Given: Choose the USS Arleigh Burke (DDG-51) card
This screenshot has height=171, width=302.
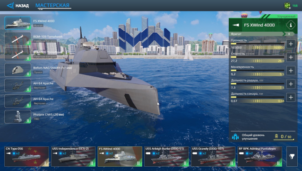Looking at the screenshot, I should click(x=166, y=156).
